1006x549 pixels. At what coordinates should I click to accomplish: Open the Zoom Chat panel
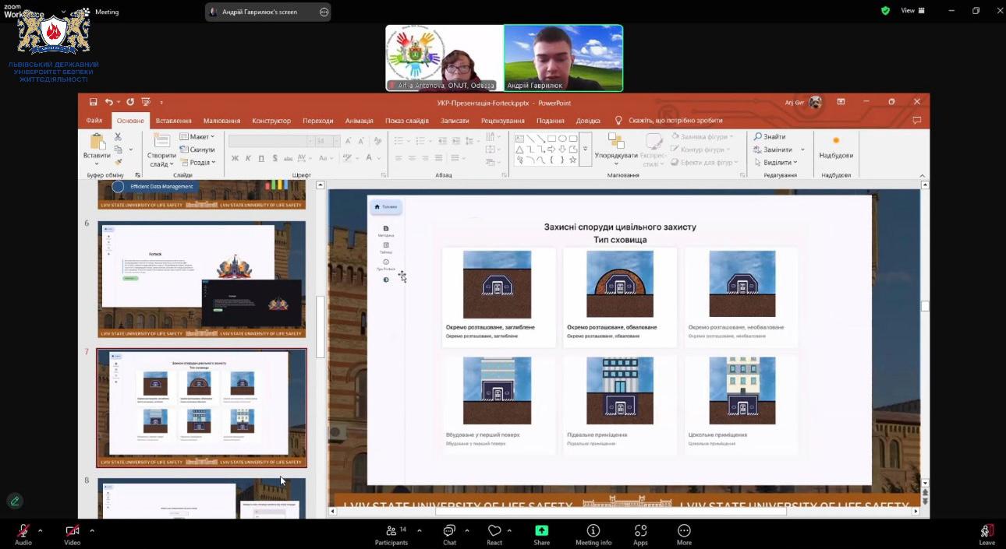click(449, 532)
